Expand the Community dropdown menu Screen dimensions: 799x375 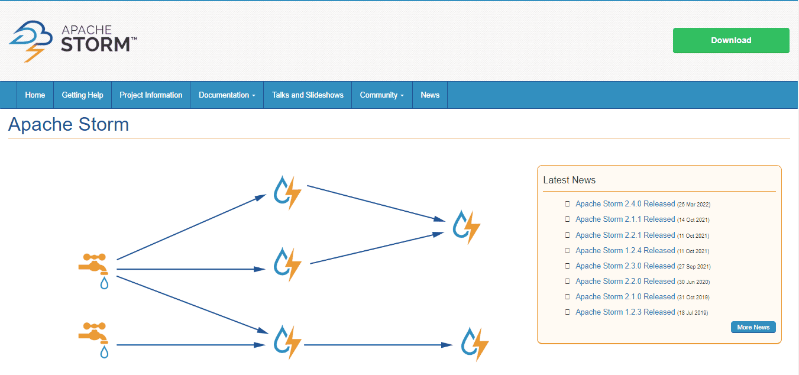coord(381,95)
